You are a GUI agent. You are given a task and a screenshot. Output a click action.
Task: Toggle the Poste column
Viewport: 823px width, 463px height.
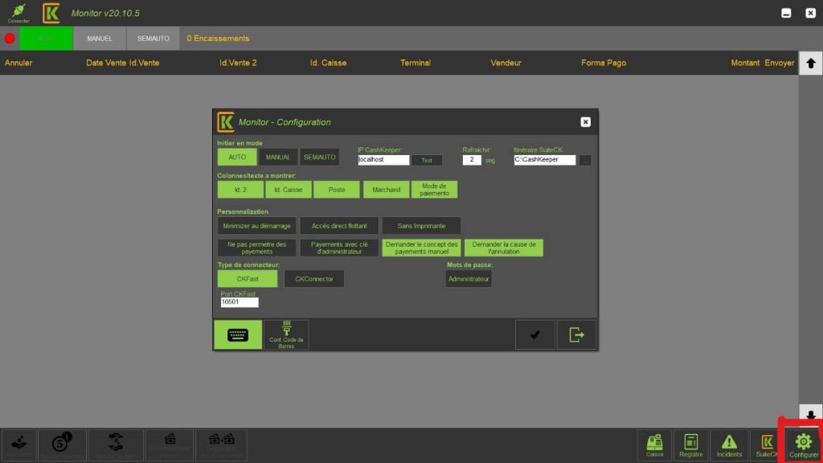click(x=337, y=190)
